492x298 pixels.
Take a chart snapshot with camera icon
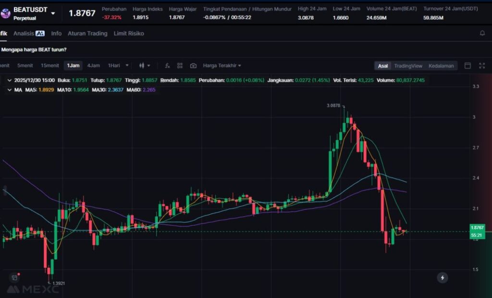pyautogui.click(x=193, y=66)
